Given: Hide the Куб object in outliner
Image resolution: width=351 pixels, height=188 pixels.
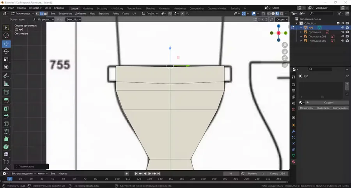Looking at the screenshot, I should (x=342, y=28).
